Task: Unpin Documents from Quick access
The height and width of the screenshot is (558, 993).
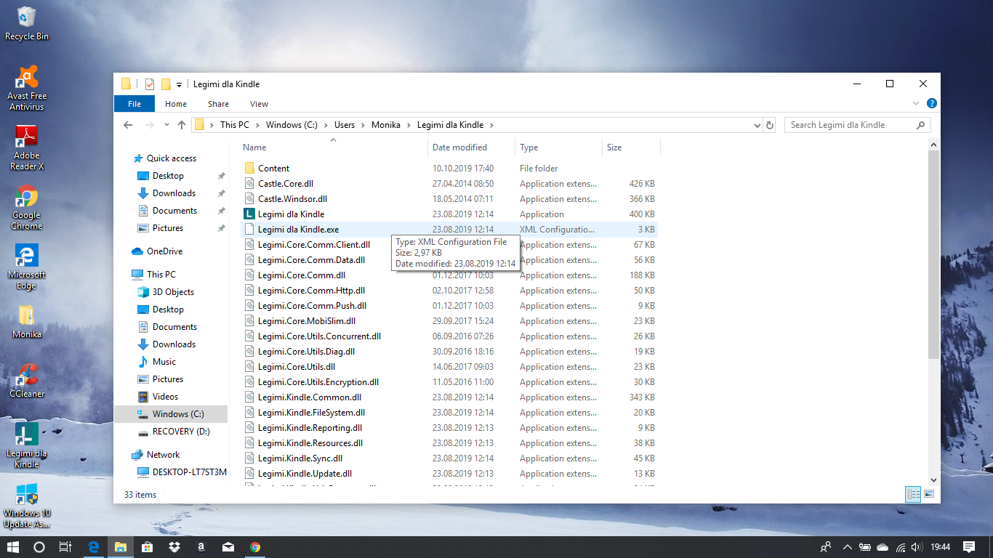Action: [x=221, y=211]
